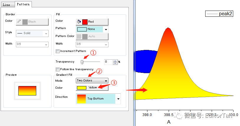Open Gradient Fill Mode Two Colors dropdown
Image resolution: width=240 pixels, height=126 pixels.
(92, 81)
